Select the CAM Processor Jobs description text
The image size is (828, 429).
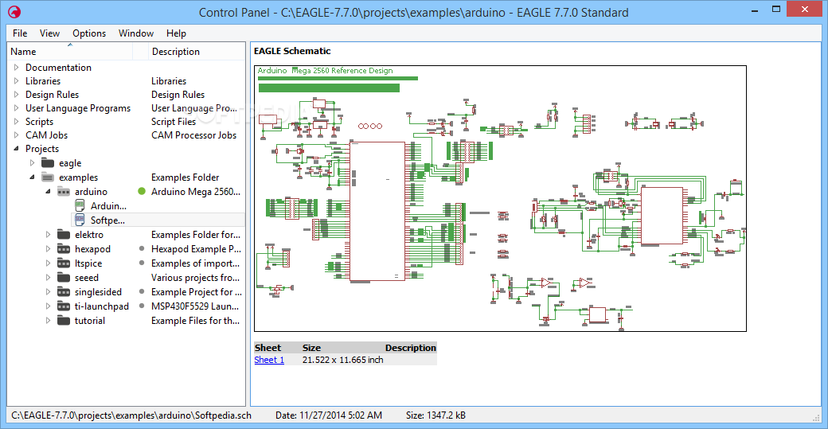193,135
